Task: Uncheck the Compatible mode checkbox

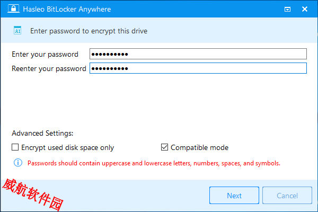Action: [x=164, y=147]
